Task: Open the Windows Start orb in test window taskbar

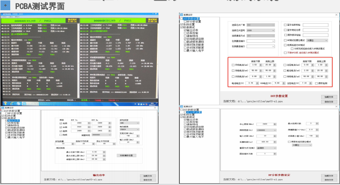Action: pos(5,104)
